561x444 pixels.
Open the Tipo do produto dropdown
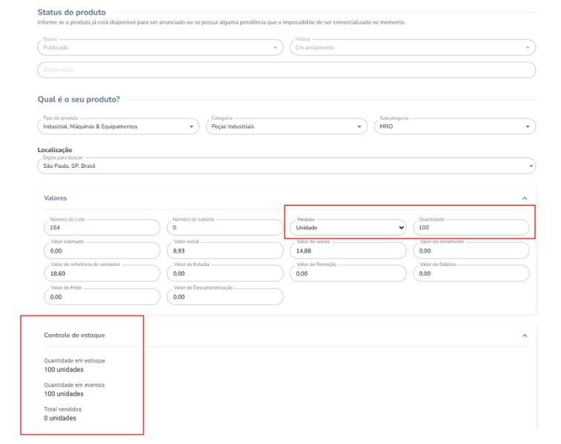point(118,126)
